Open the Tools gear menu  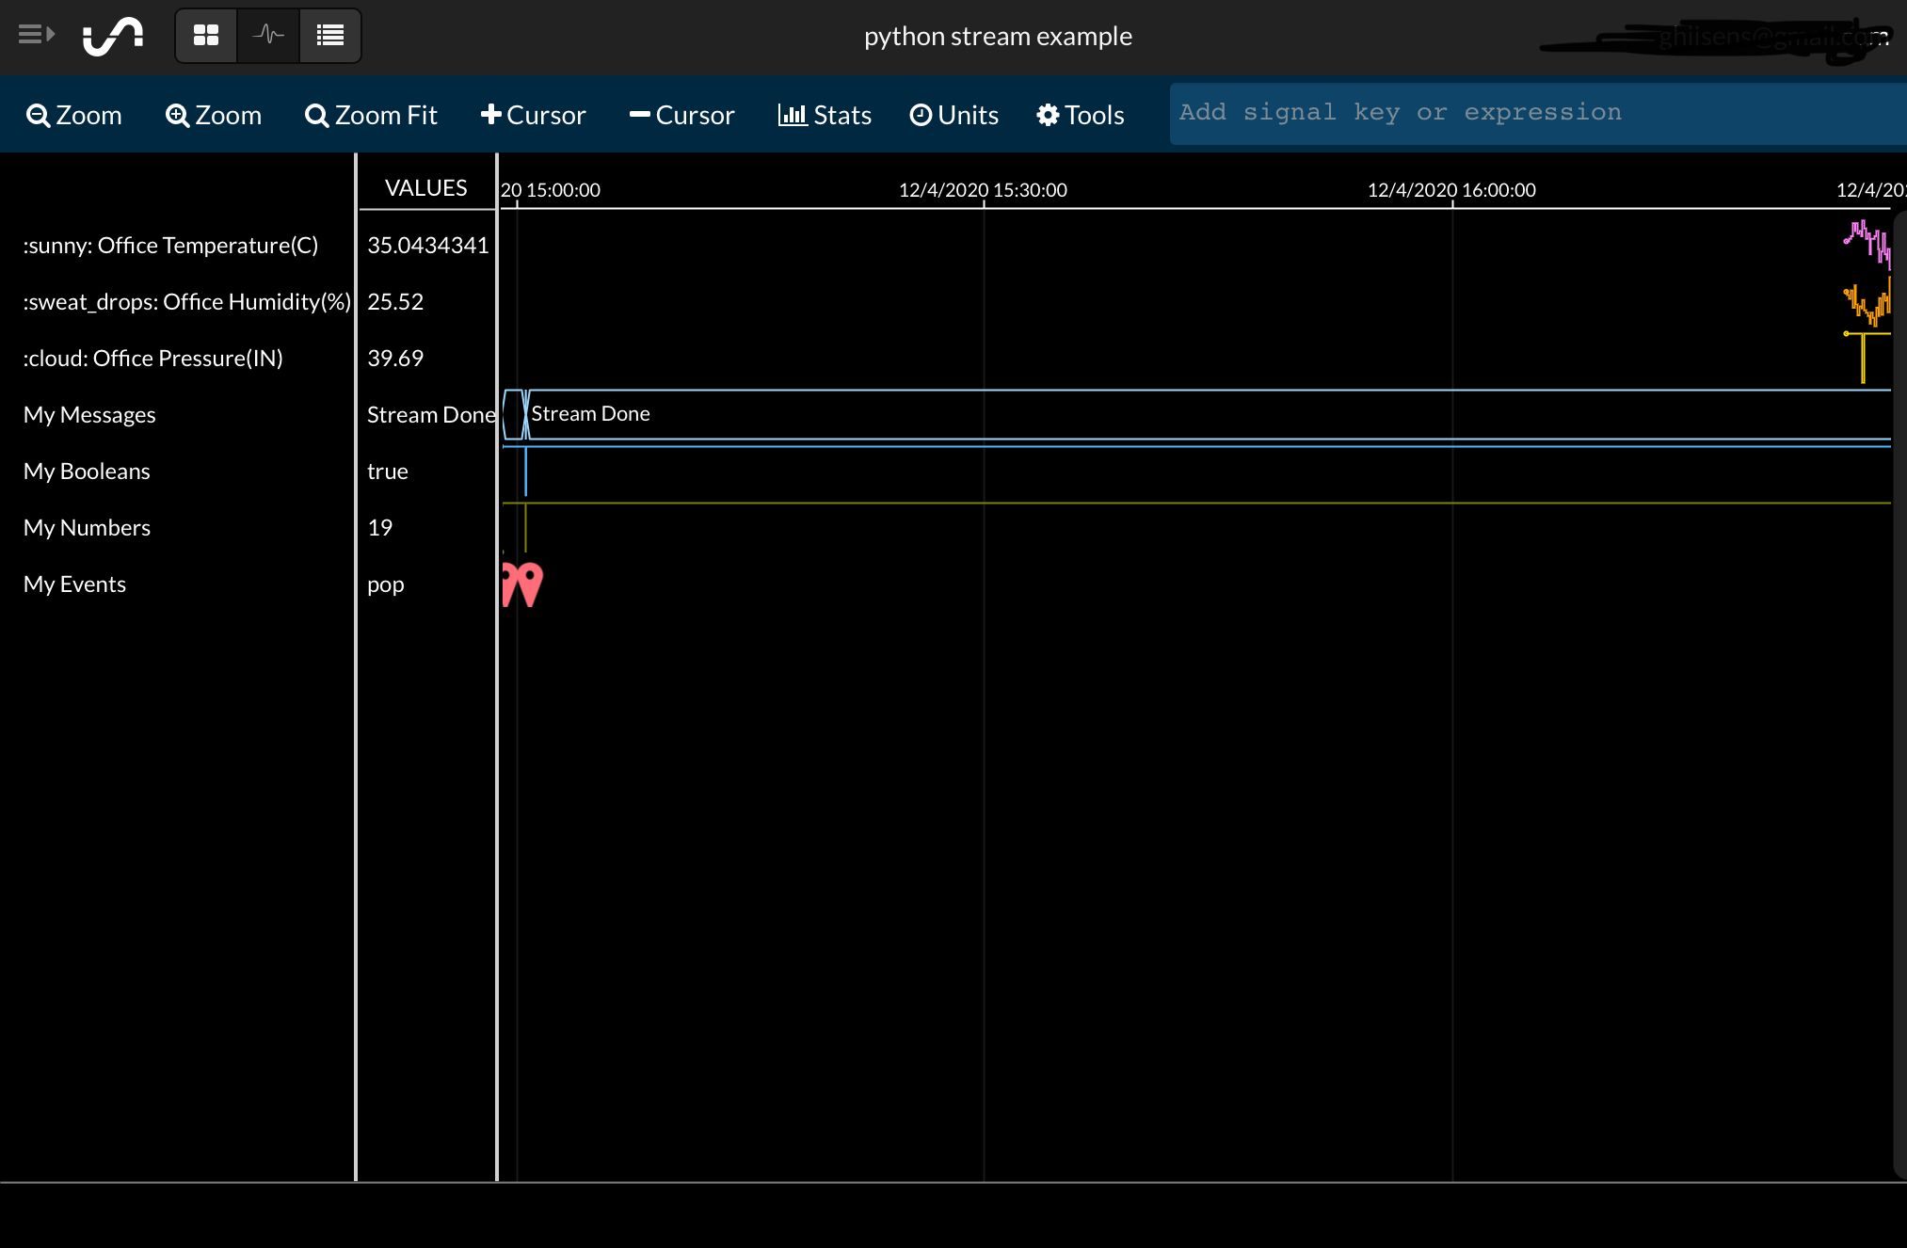1080,115
